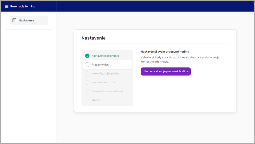Viewport: 255px width, 144px height.
Task: Select the Nastavenie sidebar menu item
Action: click(29, 20)
